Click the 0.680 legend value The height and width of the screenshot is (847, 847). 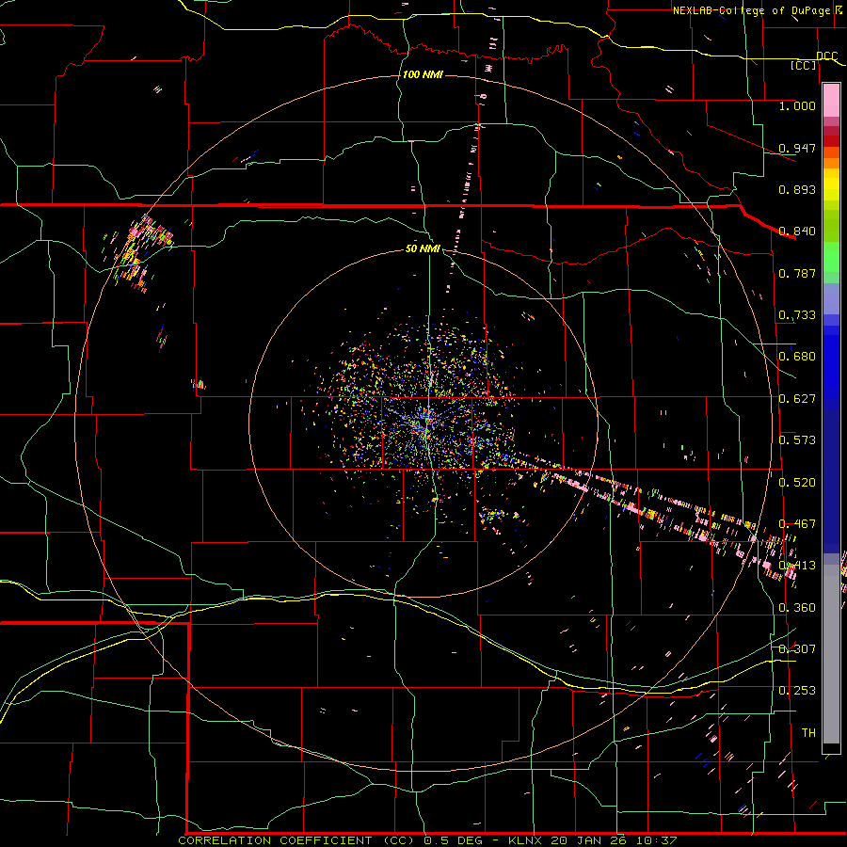pos(797,357)
